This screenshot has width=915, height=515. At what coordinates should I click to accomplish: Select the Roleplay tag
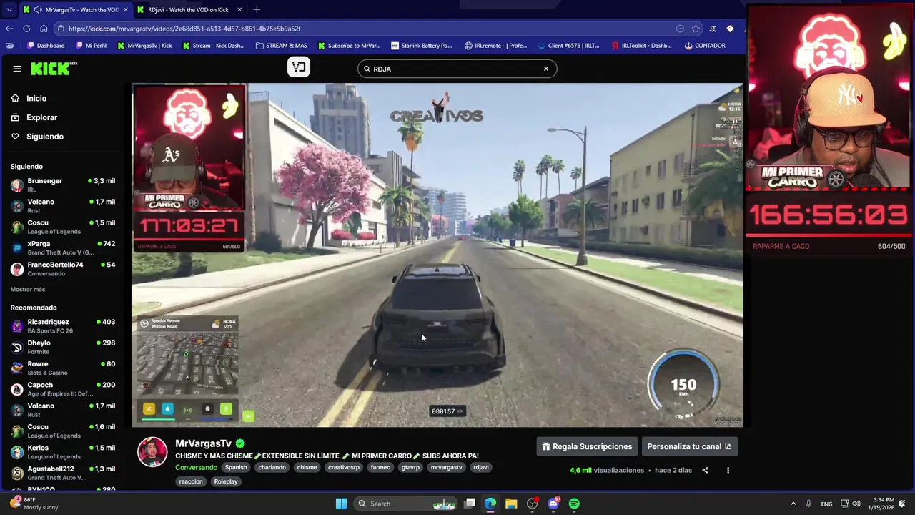point(226,481)
